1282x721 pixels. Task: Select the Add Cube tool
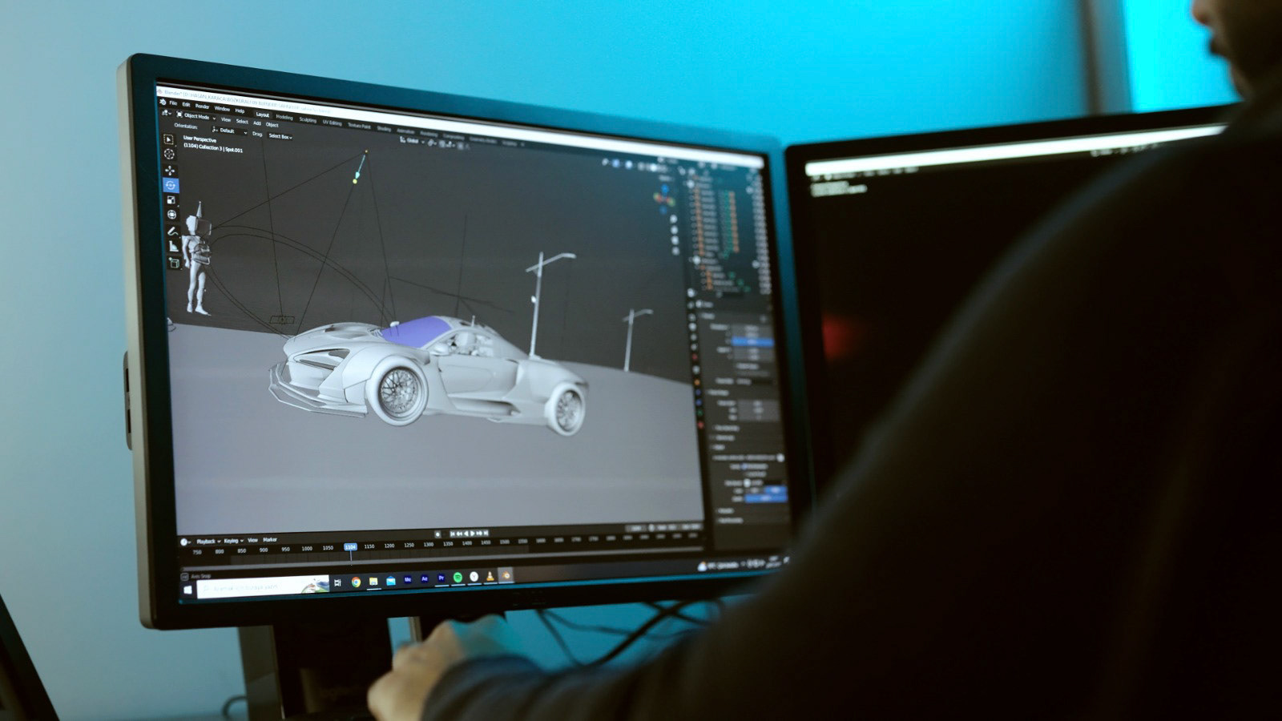pyautogui.click(x=174, y=263)
